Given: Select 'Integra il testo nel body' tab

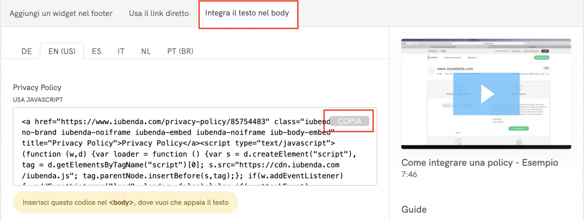Looking at the screenshot, I should point(248,14).
